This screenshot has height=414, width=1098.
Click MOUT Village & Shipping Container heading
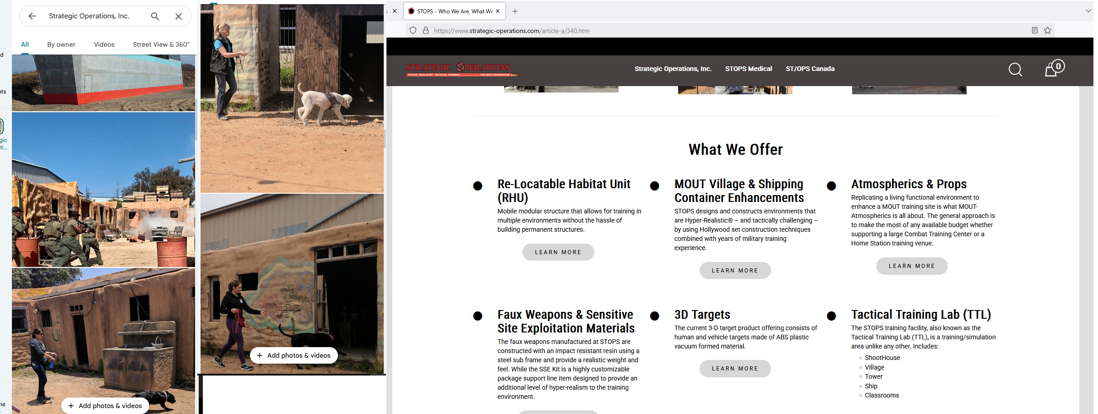[x=739, y=191]
